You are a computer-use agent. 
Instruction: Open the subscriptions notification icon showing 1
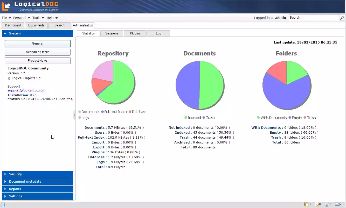pyautogui.click(x=326, y=204)
